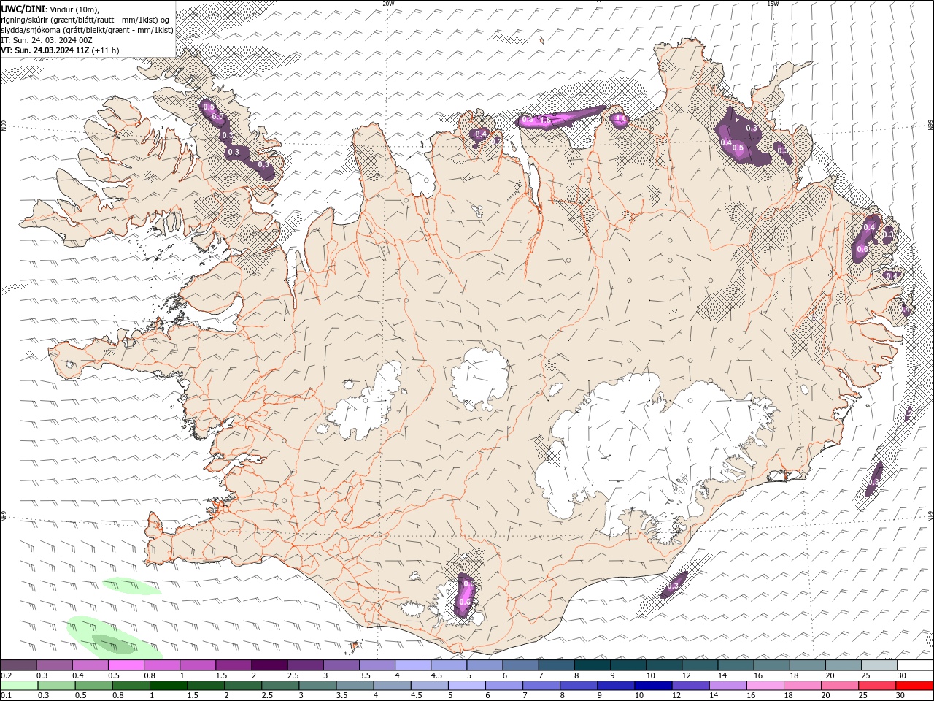The image size is (934, 701).
Task: Click the 0.6 value on the southern glacier snow patch
Action: pos(463,602)
